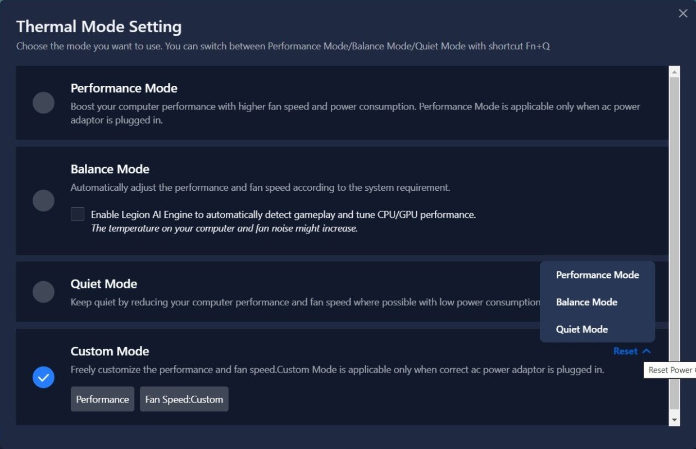
Task: Click the Quiet Mode heading
Action: tap(104, 284)
